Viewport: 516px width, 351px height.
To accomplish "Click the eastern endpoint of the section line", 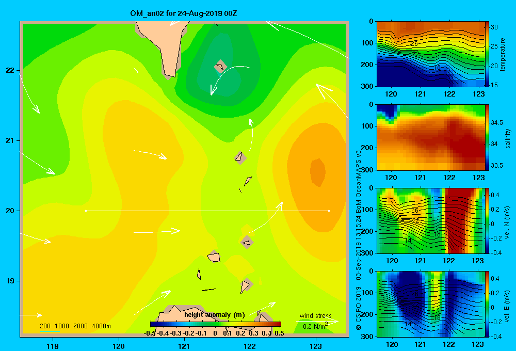I will click(x=329, y=211).
